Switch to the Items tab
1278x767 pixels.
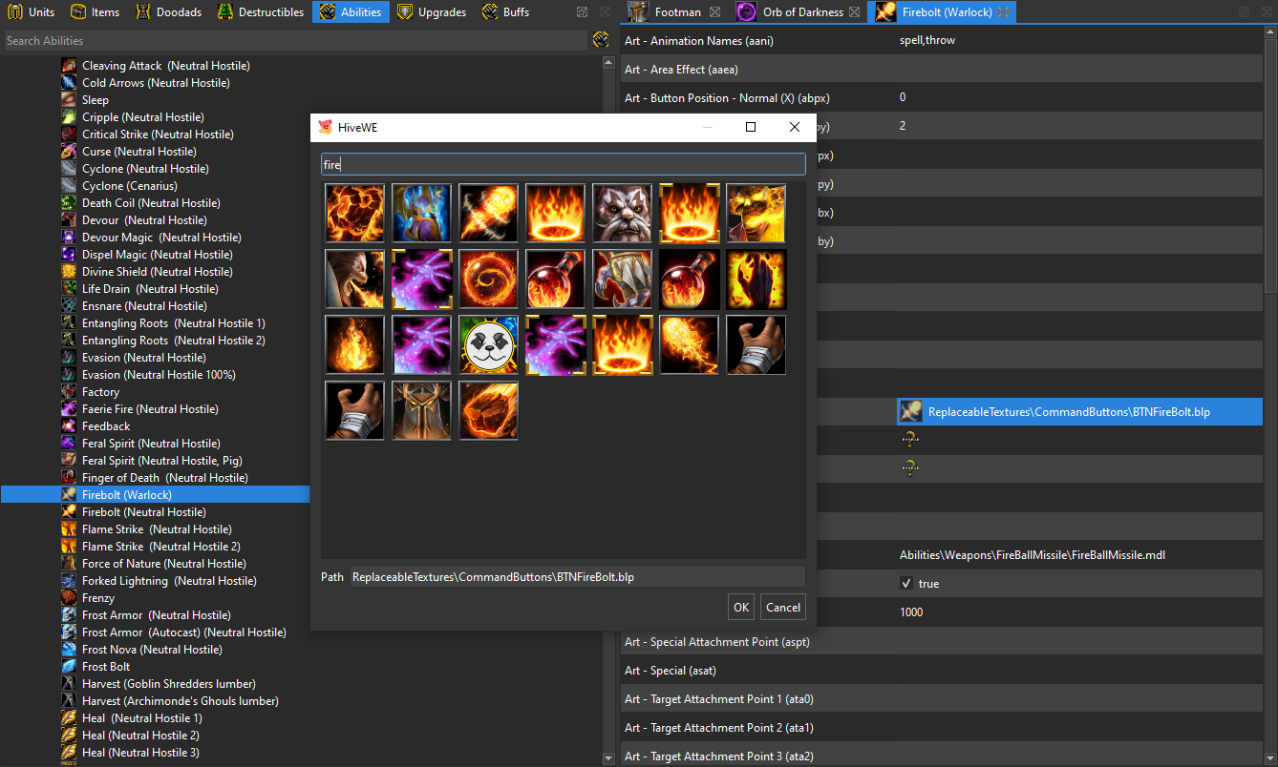[96, 12]
